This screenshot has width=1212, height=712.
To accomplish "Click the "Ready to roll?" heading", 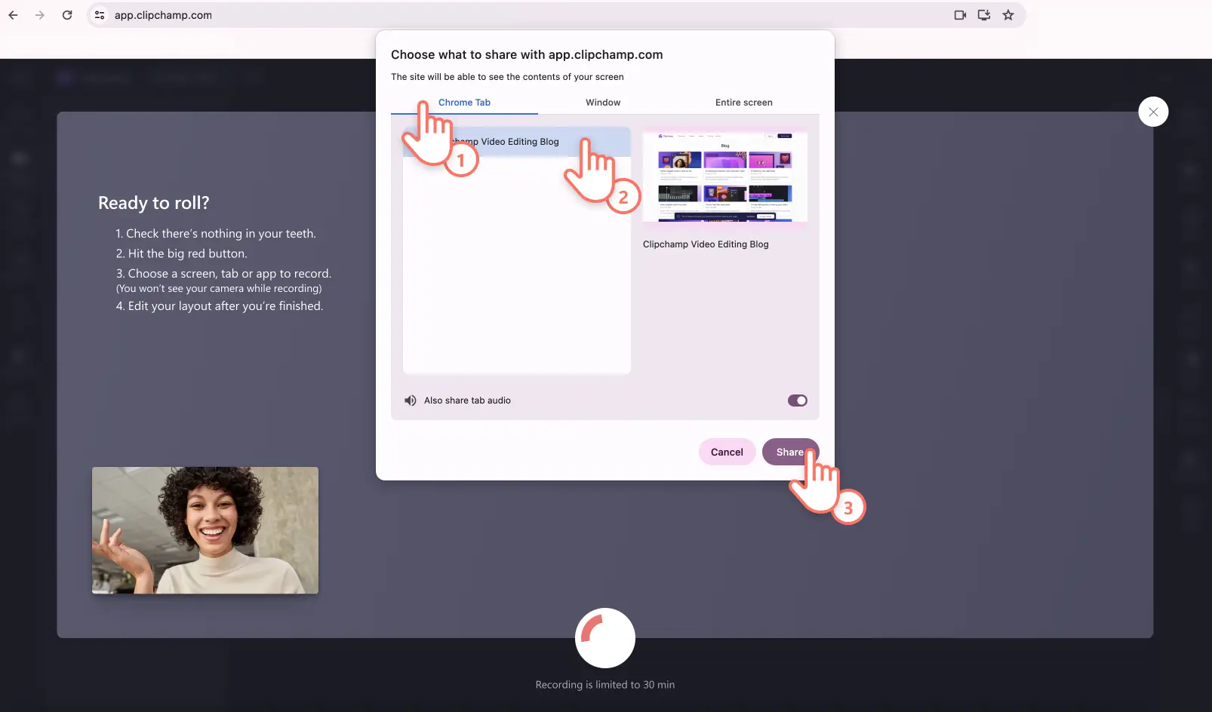I will pos(154,203).
